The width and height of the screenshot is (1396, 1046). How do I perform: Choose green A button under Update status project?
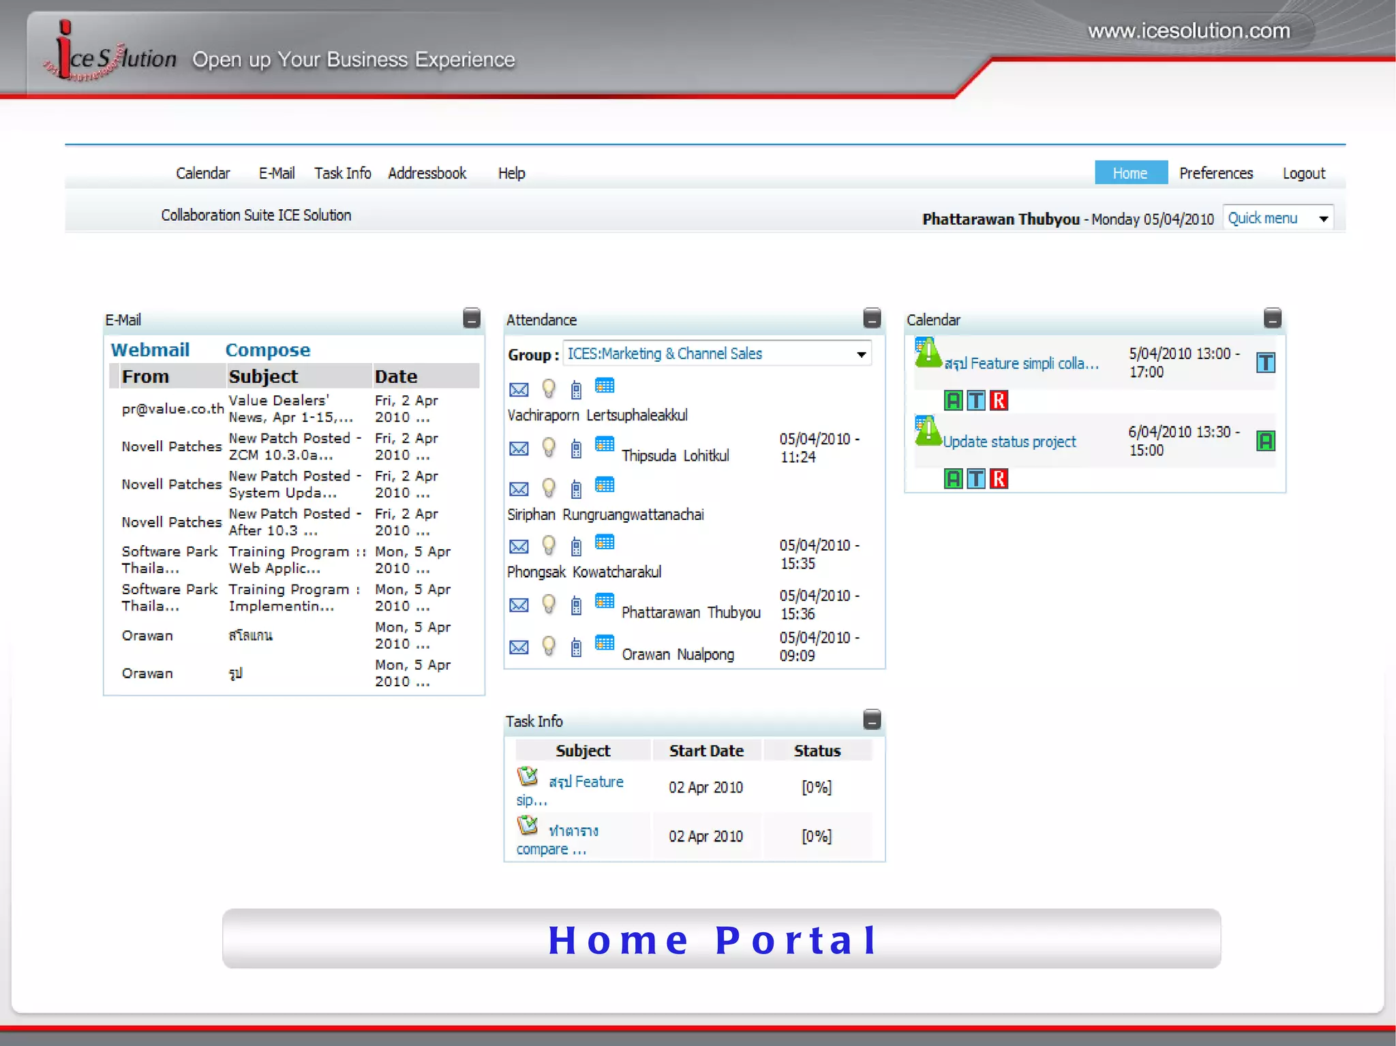click(953, 479)
